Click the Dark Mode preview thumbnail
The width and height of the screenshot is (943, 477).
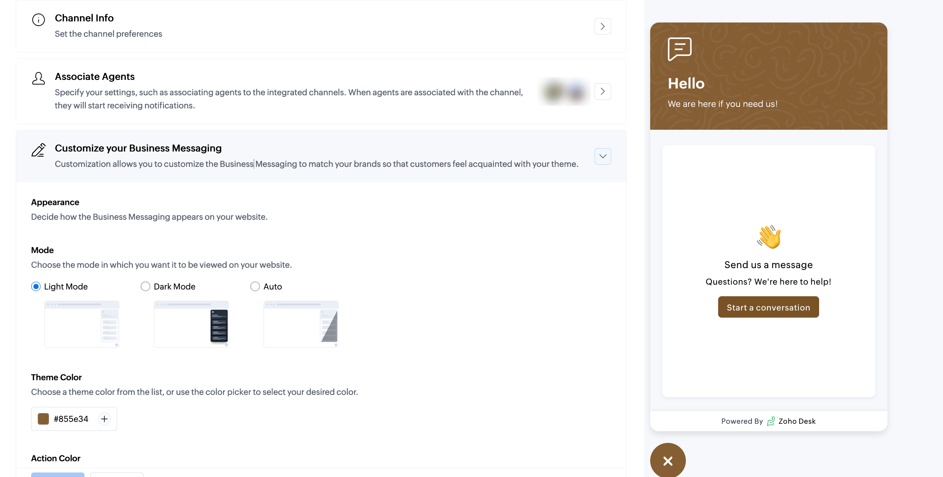coord(191,324)
